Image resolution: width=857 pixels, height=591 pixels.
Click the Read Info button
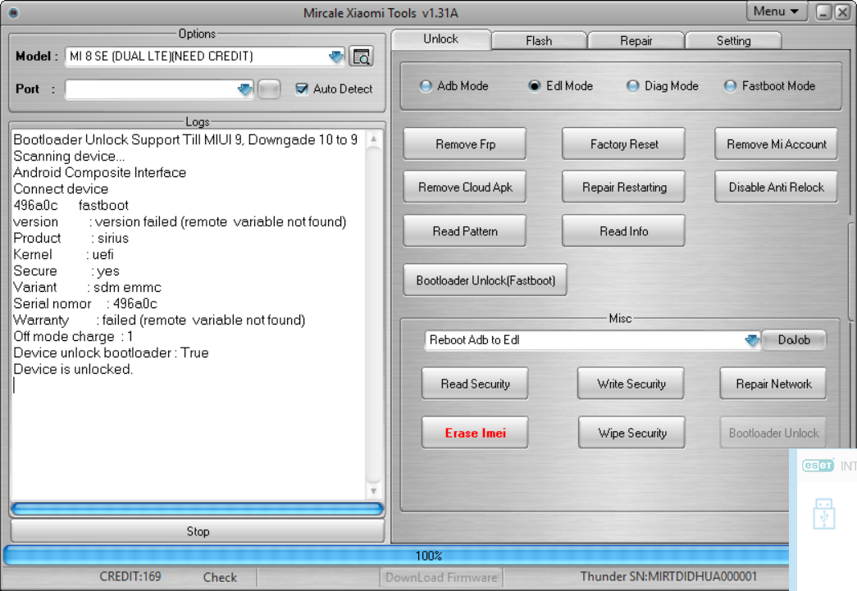(x=623, y=231)
